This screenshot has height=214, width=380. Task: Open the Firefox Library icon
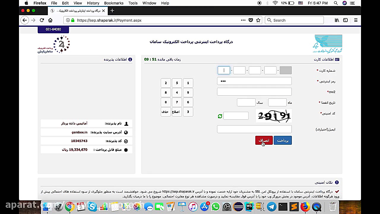[x=337, y=20]
